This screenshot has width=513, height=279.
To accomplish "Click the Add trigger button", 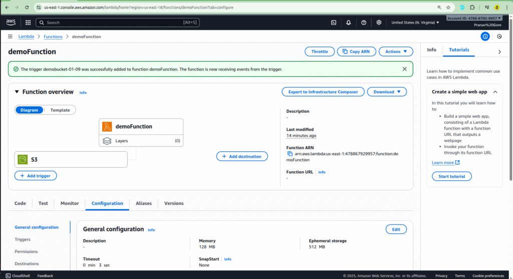I will coord(36,176).
